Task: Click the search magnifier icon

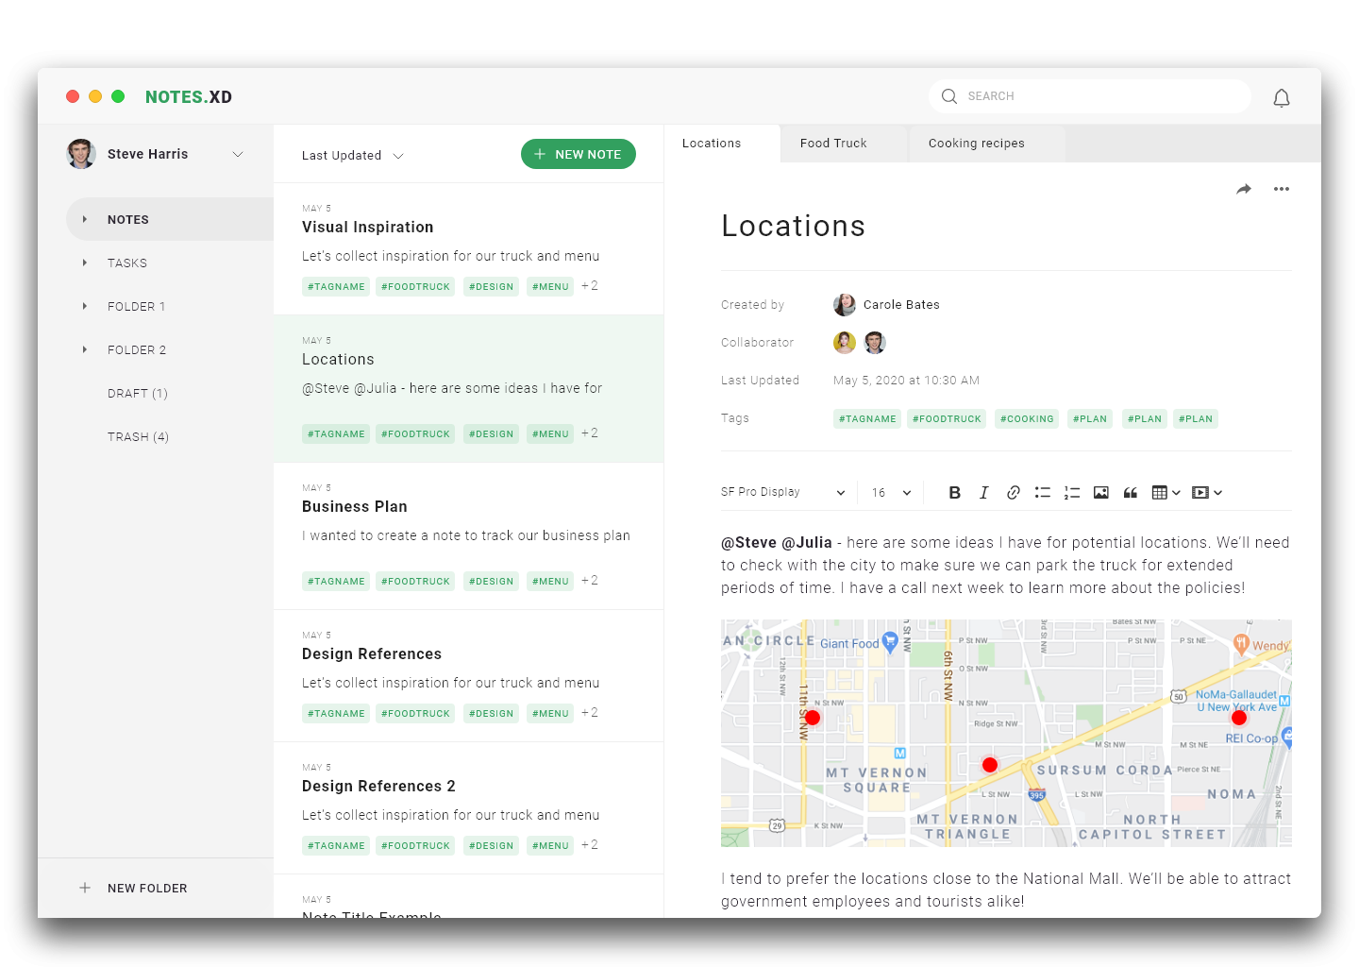Action: coord(949,96)
